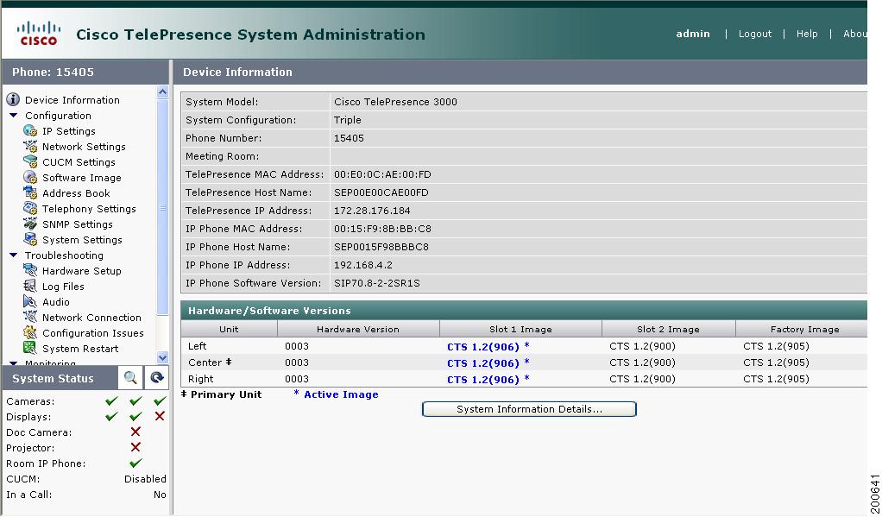Click the red X for Projector status
The image size is (882, 517).
135,447
